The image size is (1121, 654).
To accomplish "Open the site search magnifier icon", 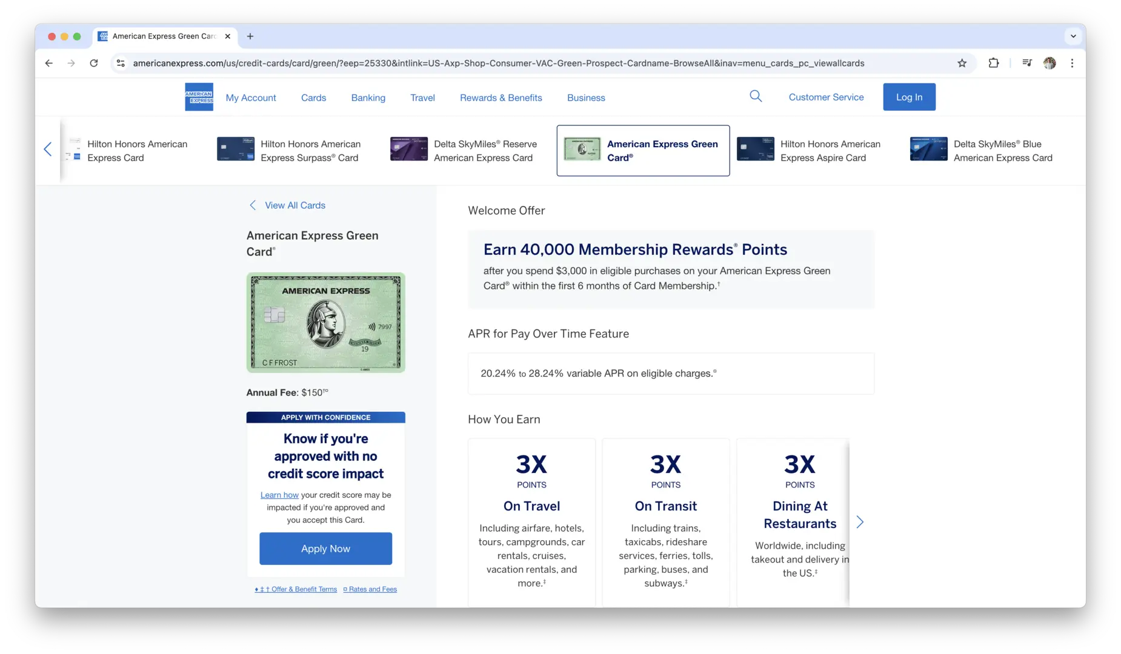I will point(756,96).
